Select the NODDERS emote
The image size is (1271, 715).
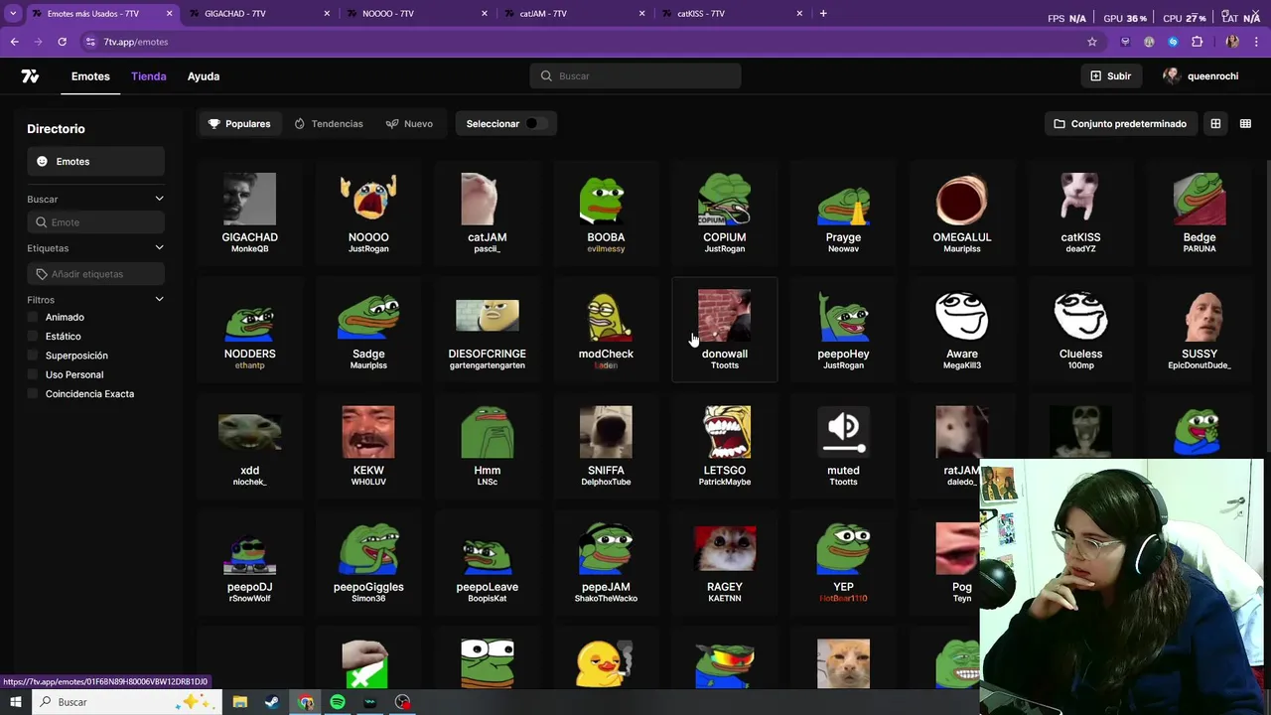point(249,330)
